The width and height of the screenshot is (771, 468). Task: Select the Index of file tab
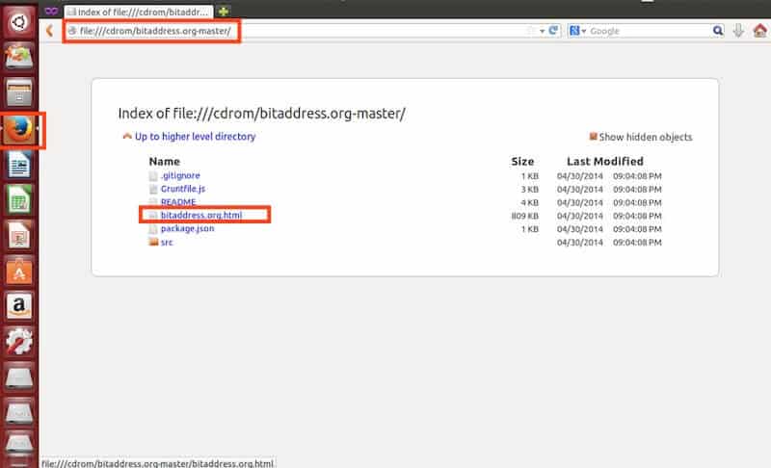click(139, 12)
